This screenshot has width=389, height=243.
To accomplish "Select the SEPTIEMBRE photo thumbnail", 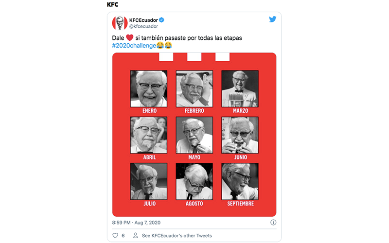I will [240, 181].
